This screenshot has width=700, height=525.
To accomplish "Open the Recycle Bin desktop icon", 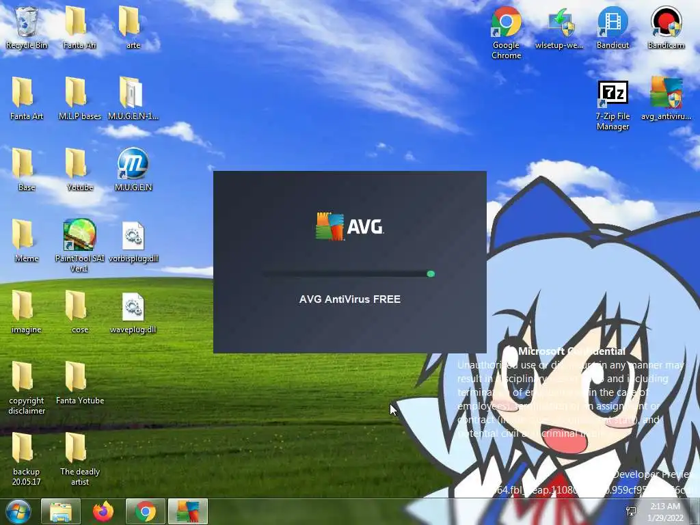I will click(27, 27).
